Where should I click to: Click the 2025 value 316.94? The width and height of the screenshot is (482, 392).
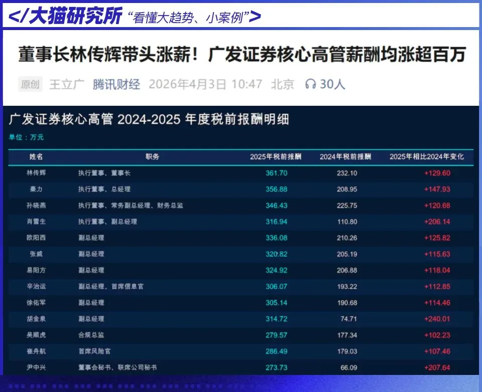[x=276, y=222]
